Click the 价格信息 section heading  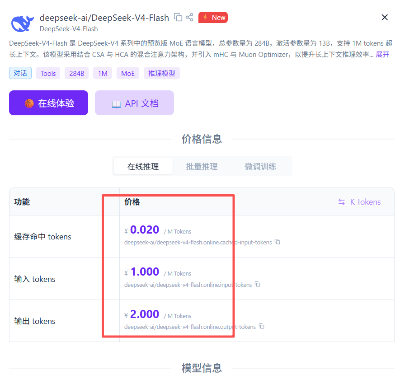pyautogui.click(x=202, y=139)
